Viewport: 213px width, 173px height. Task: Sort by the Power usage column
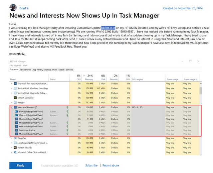[x=172, y=80]
